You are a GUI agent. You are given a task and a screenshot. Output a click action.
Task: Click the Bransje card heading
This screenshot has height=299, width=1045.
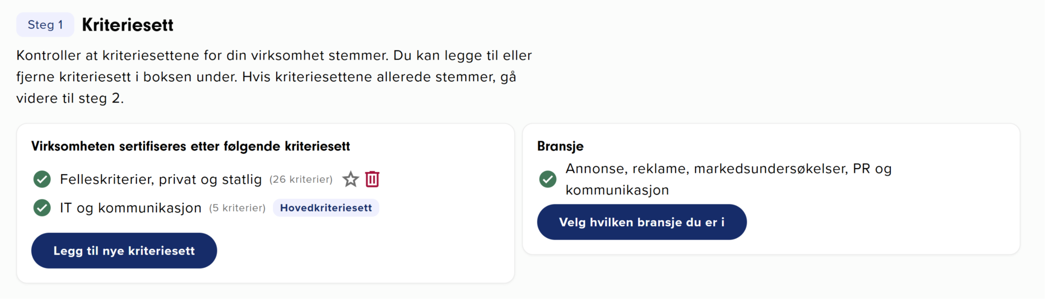560,146
